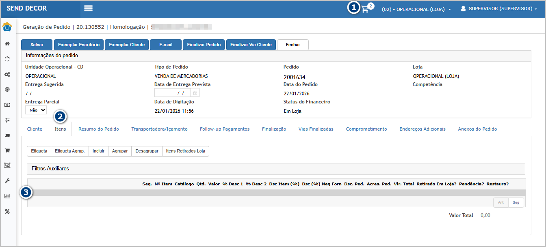The height and width of the screenshot is (247, 546).
Task: Go to home via the sidebar house icon
Action: [7, 44]
